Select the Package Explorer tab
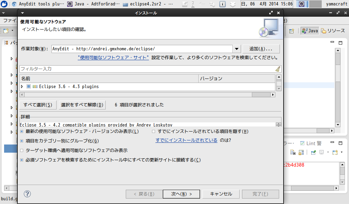The width and height of the screenshot is (349, 204). pos(11,42)
